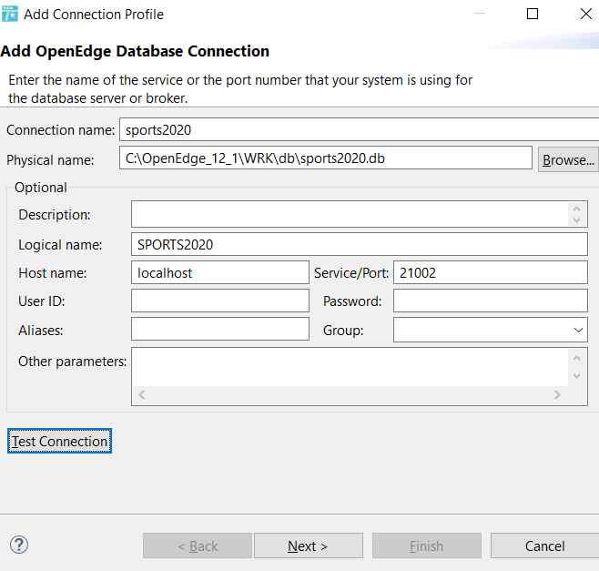Step the Description field's down arrow
Image resolution: width=599 pixels, height=571 pixels.
tap(576, 220)
